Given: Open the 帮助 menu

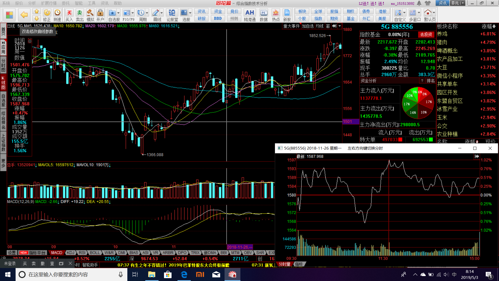Looking at the screenshot, I should (x=118, y=3).
